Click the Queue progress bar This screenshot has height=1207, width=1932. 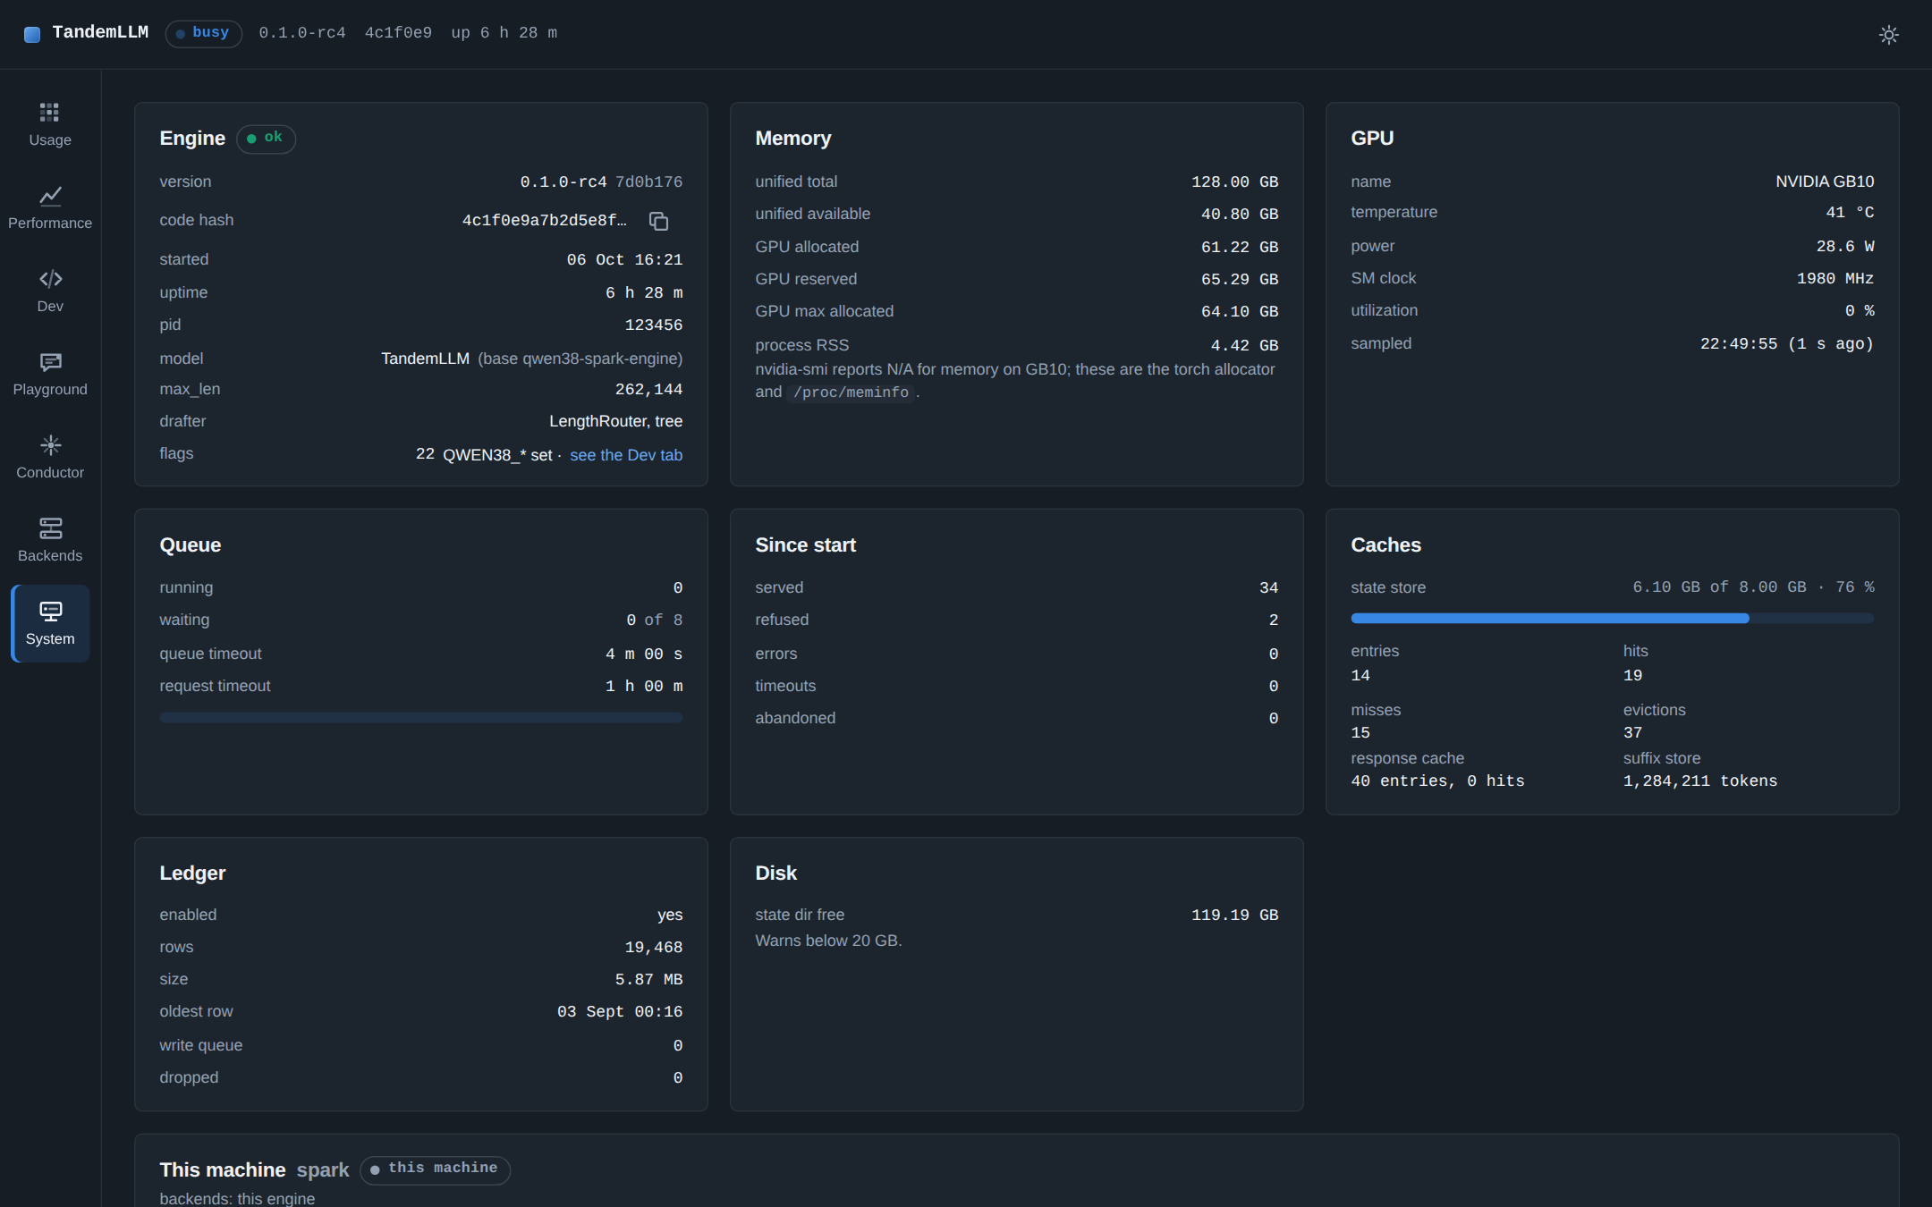[420, 717]
